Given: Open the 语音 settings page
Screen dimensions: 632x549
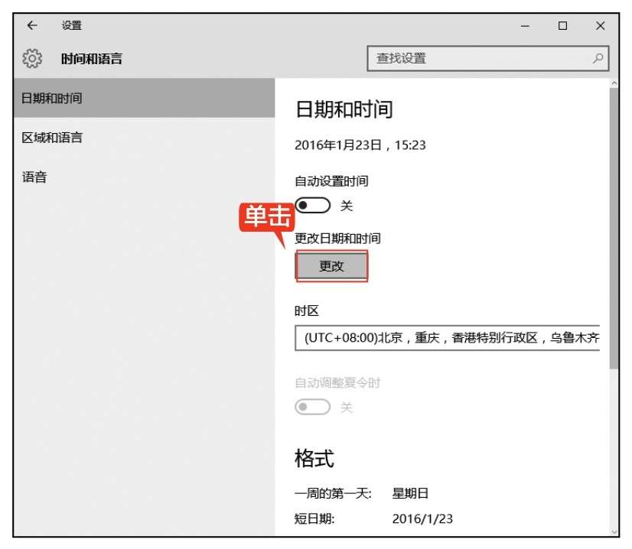Looking at the screenshot, I should point(32,177).
